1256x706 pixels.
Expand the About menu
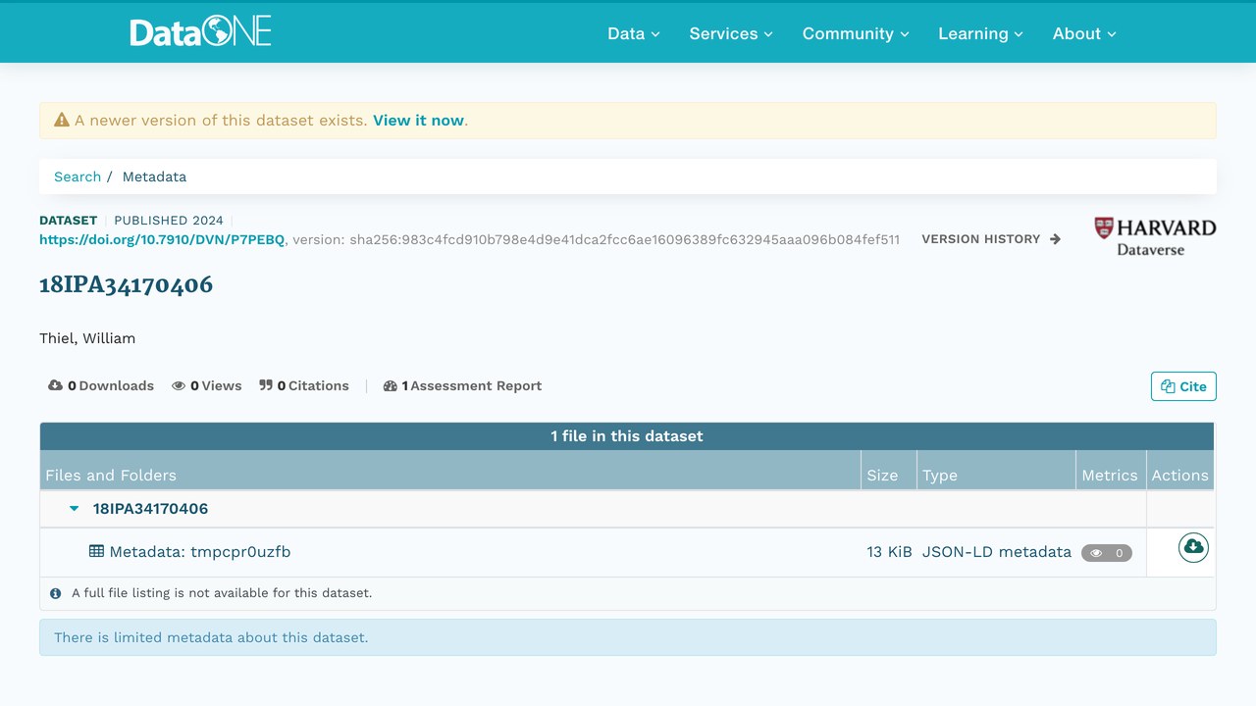pos(1084,33)
